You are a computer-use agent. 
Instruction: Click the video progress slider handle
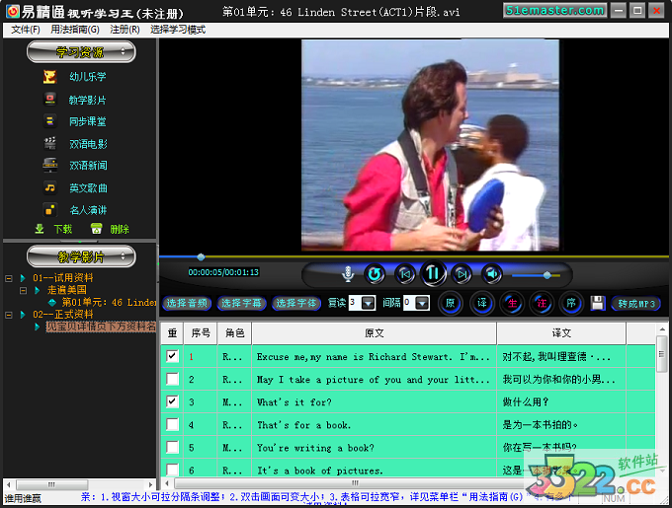[201, 257]
